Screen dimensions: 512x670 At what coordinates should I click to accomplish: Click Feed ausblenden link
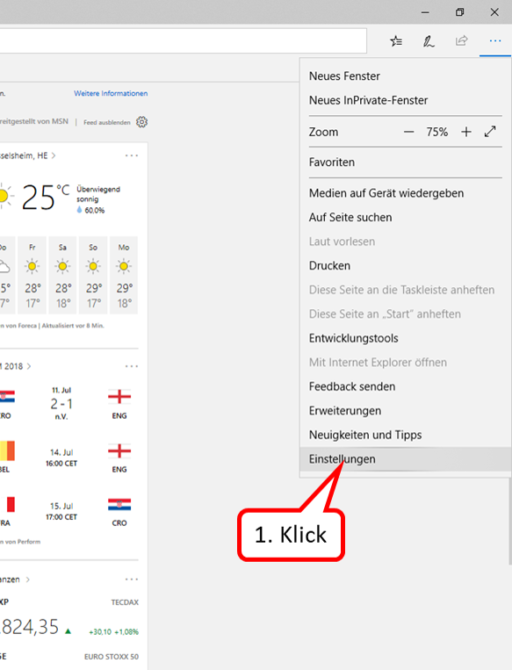107,122
